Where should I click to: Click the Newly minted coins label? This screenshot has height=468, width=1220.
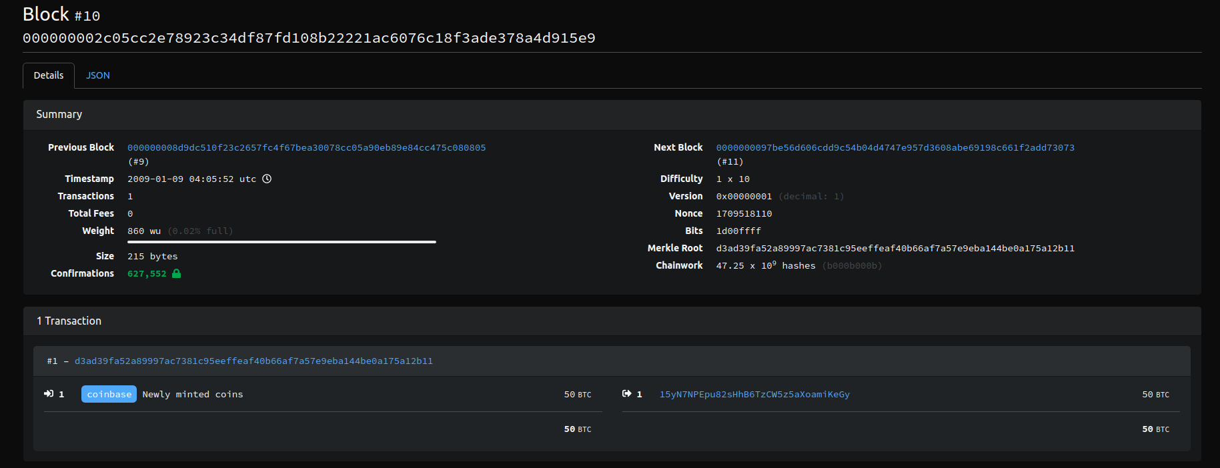[193, 395]
